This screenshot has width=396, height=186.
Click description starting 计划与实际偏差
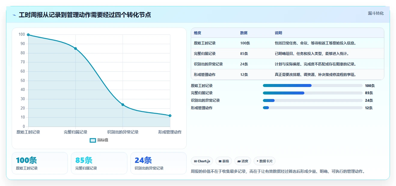click(315, 64)
